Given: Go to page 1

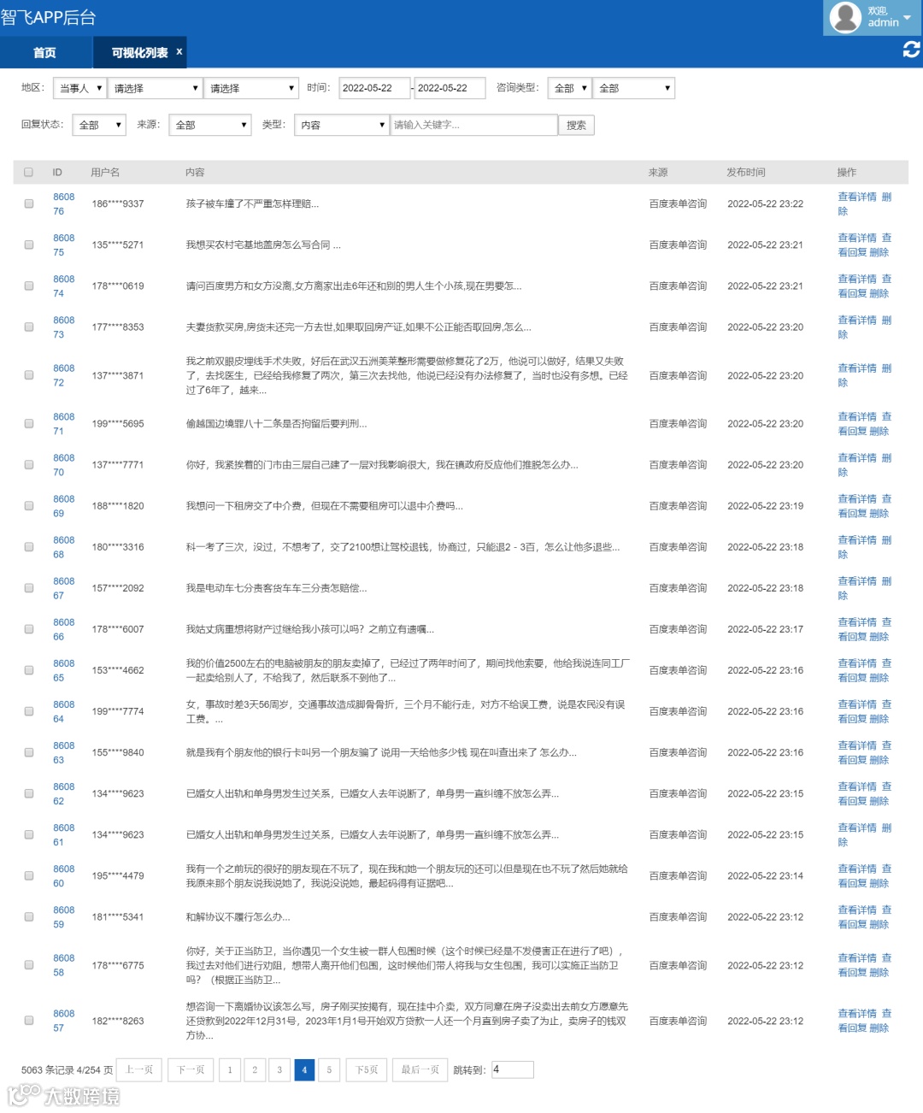Looking at the screenshot, I should [x=229, y=1069].
